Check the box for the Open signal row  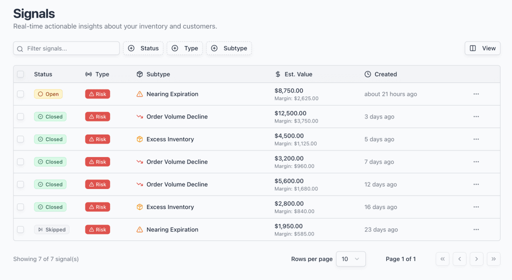[20, 94]
